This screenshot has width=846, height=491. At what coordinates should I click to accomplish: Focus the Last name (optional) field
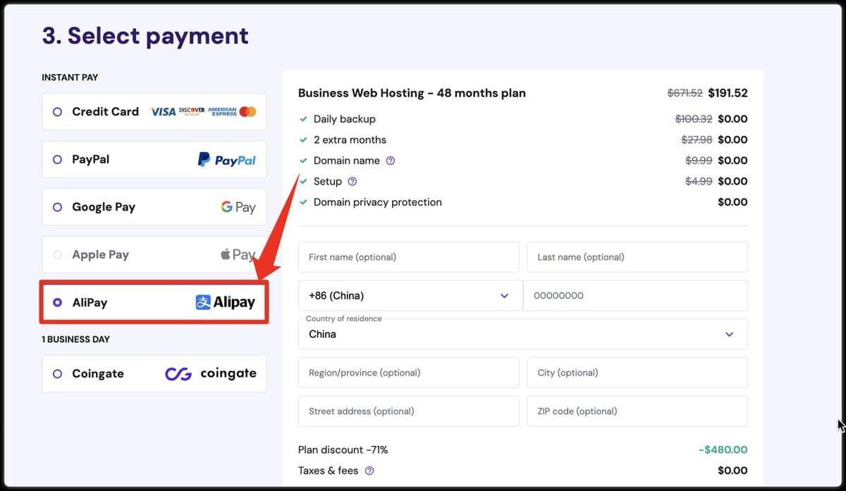[x=637, y=257]
